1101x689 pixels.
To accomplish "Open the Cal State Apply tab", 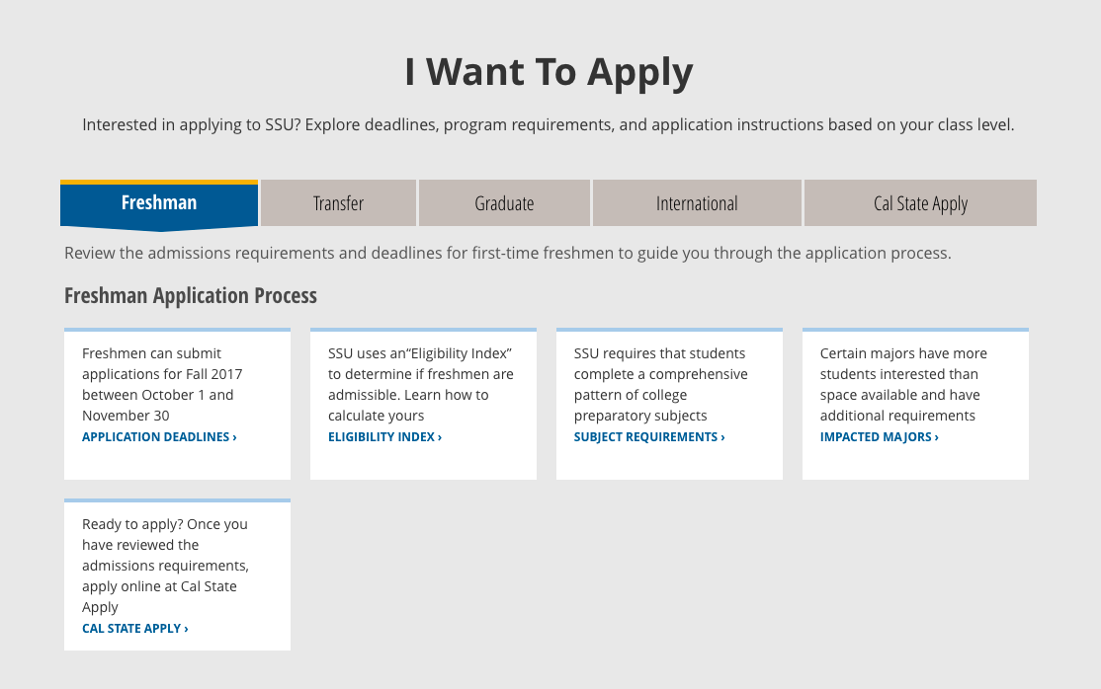I will [920, 203].
